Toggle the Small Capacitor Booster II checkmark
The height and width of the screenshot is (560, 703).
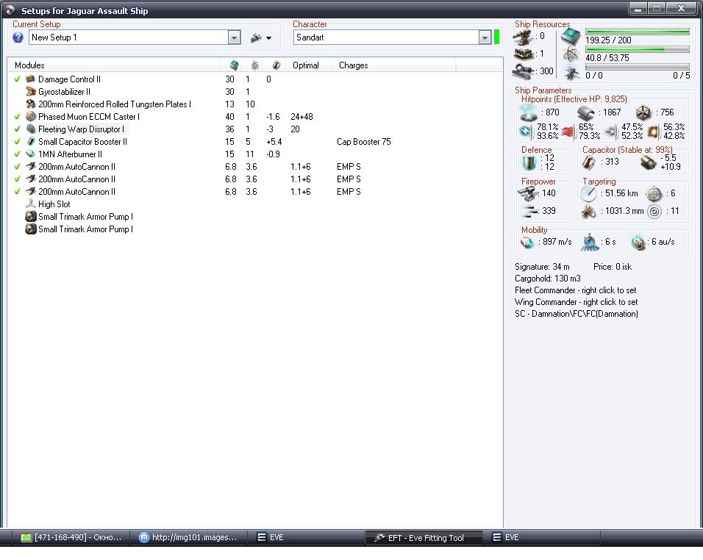18,142
